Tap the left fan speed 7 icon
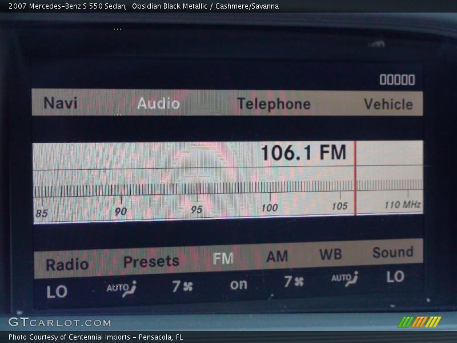Screen dimensions: 457x343 (182, 286)
